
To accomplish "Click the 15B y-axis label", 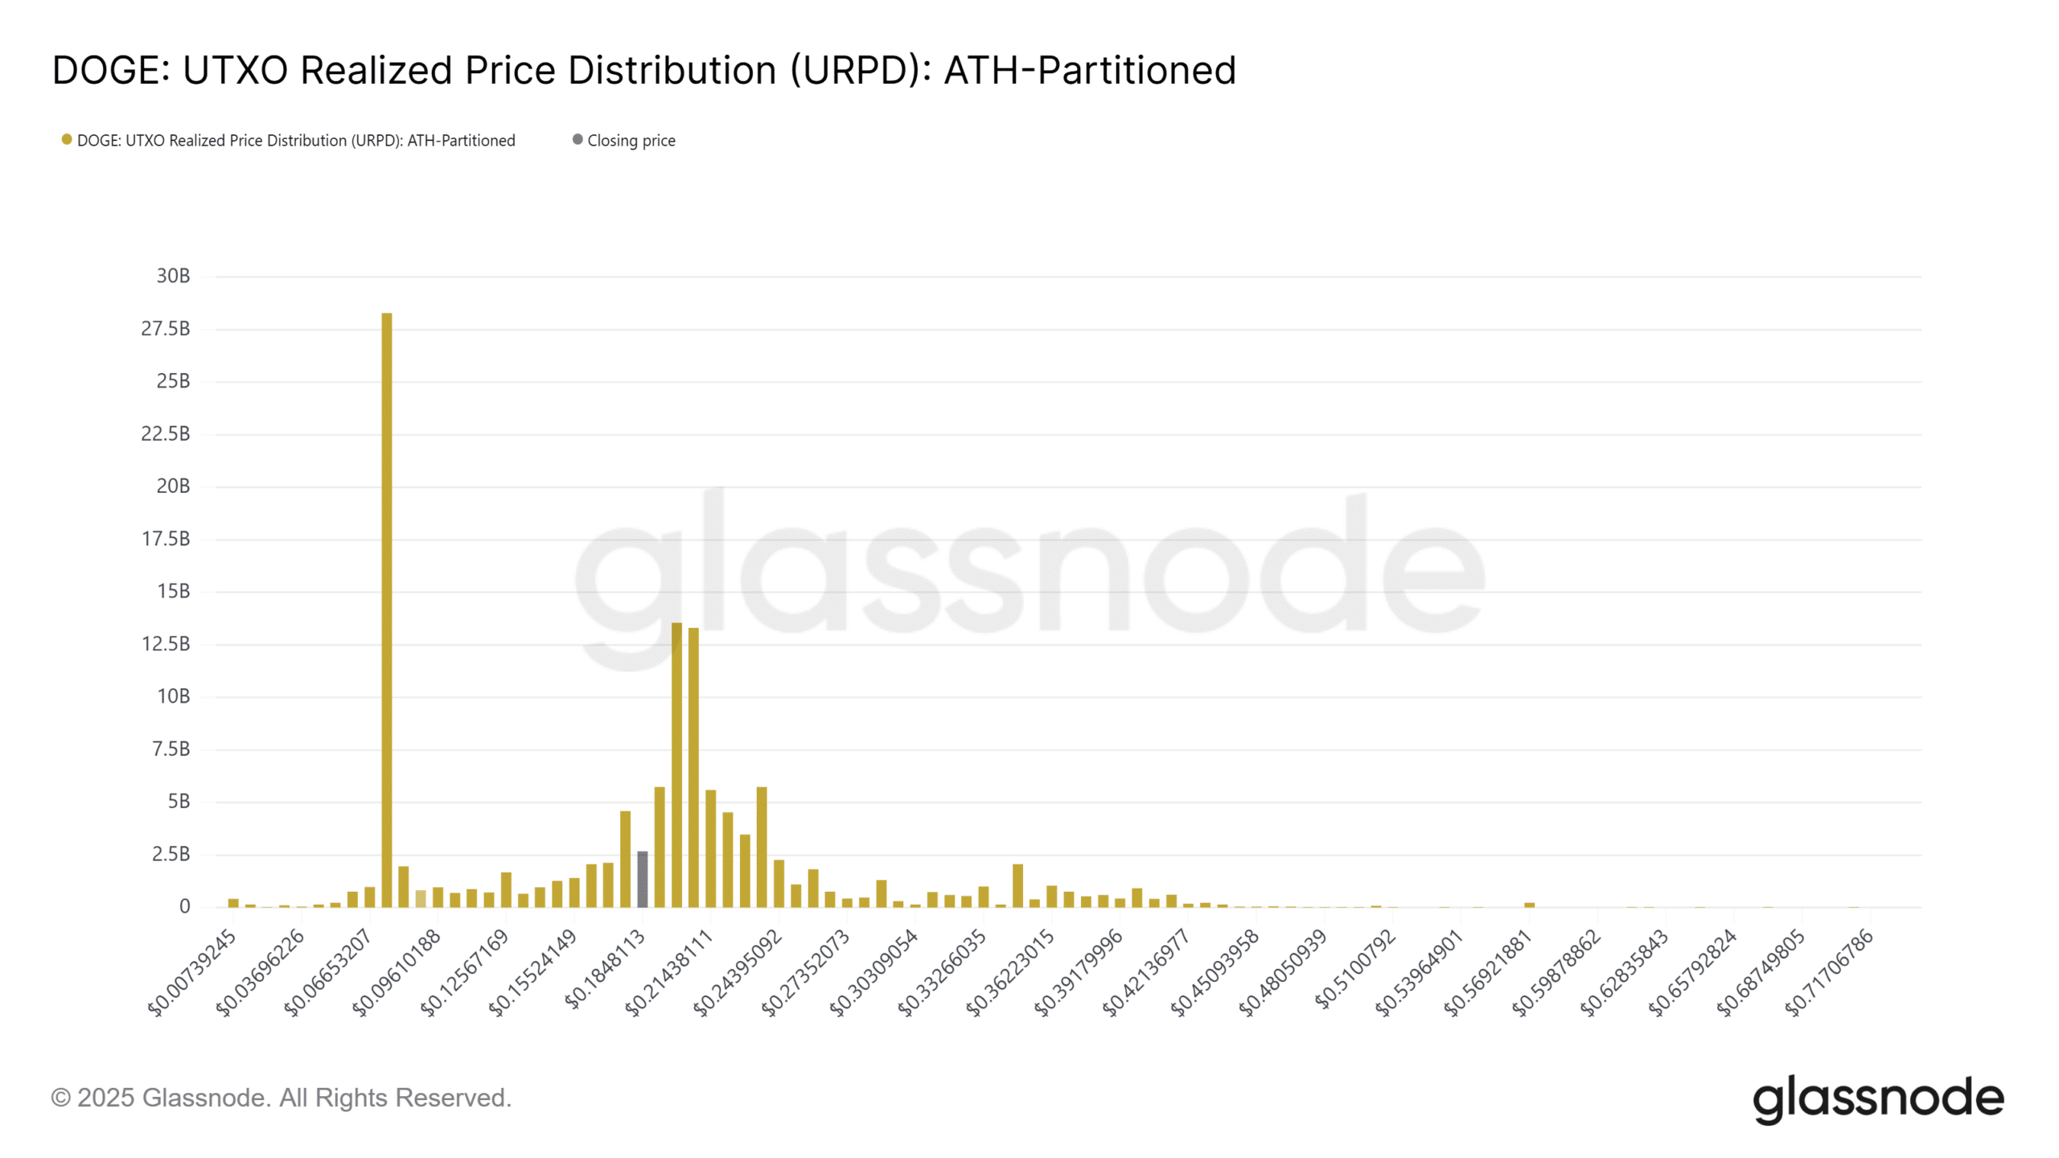I will click(x=173, y=591).
